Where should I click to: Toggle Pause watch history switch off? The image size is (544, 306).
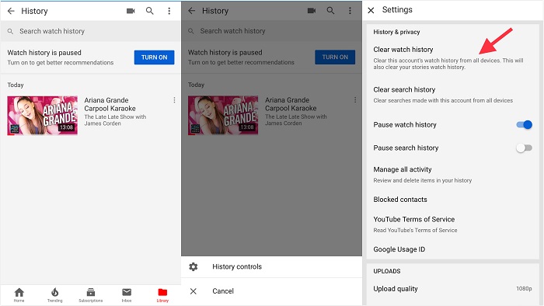point(525,124)
